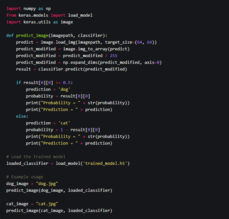
Task: Click the keras.utils import statement
Action: [39, 22]
